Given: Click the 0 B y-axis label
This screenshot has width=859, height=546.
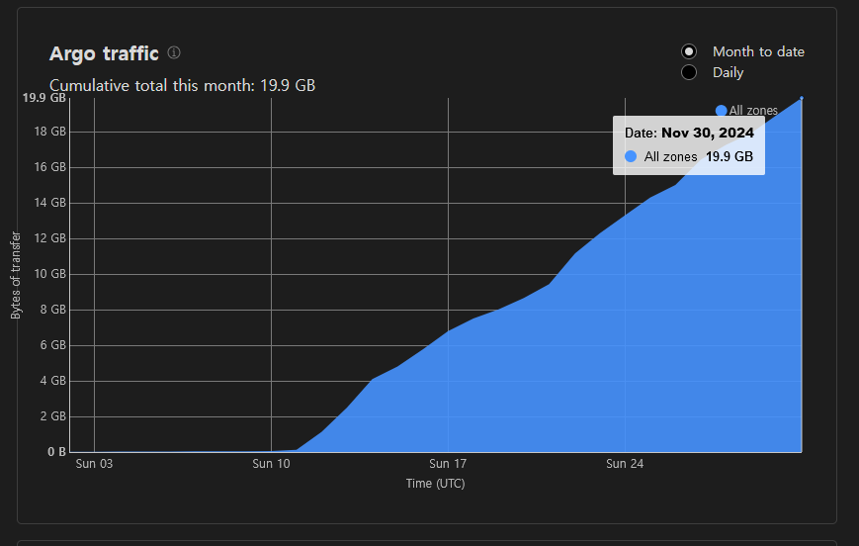Looking at the screenshot, I should coord(56,452).
